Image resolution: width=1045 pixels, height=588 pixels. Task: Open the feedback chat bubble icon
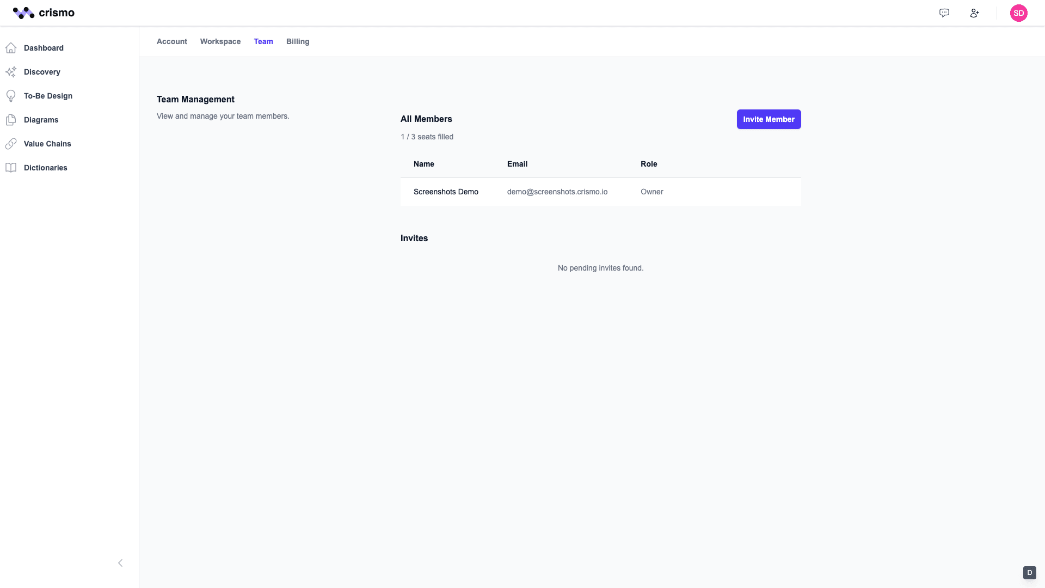pyautogui.click(x=944, y=13)
